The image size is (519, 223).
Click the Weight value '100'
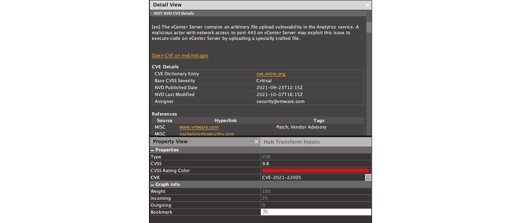coord(266,191)
